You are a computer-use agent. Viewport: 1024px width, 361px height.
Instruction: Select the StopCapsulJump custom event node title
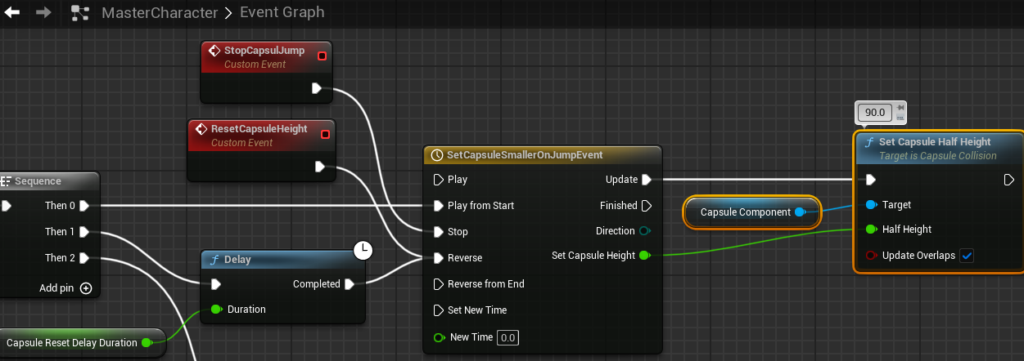[x=264, y=51]
